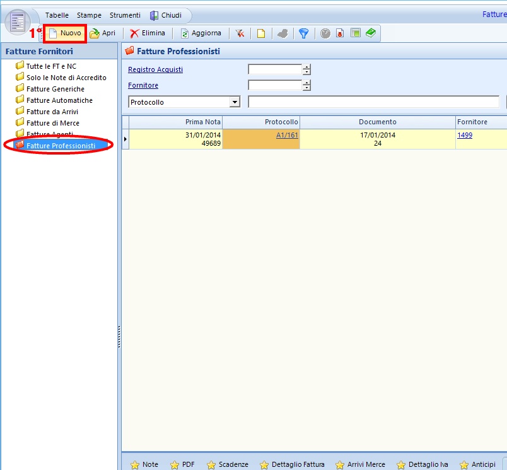Image resolution: width=507 pixels, height=470 pixels.
Task: Click the search text input field
Action: [373, 102]
